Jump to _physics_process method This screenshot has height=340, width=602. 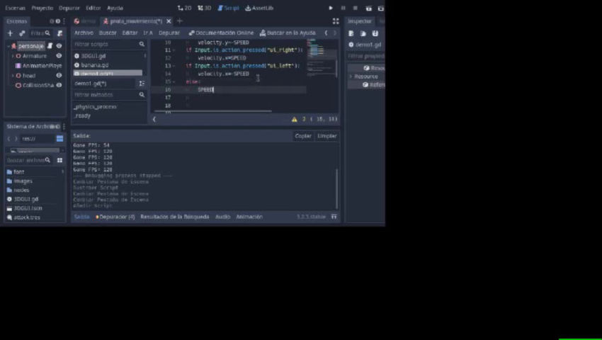(x=95, y=107)
